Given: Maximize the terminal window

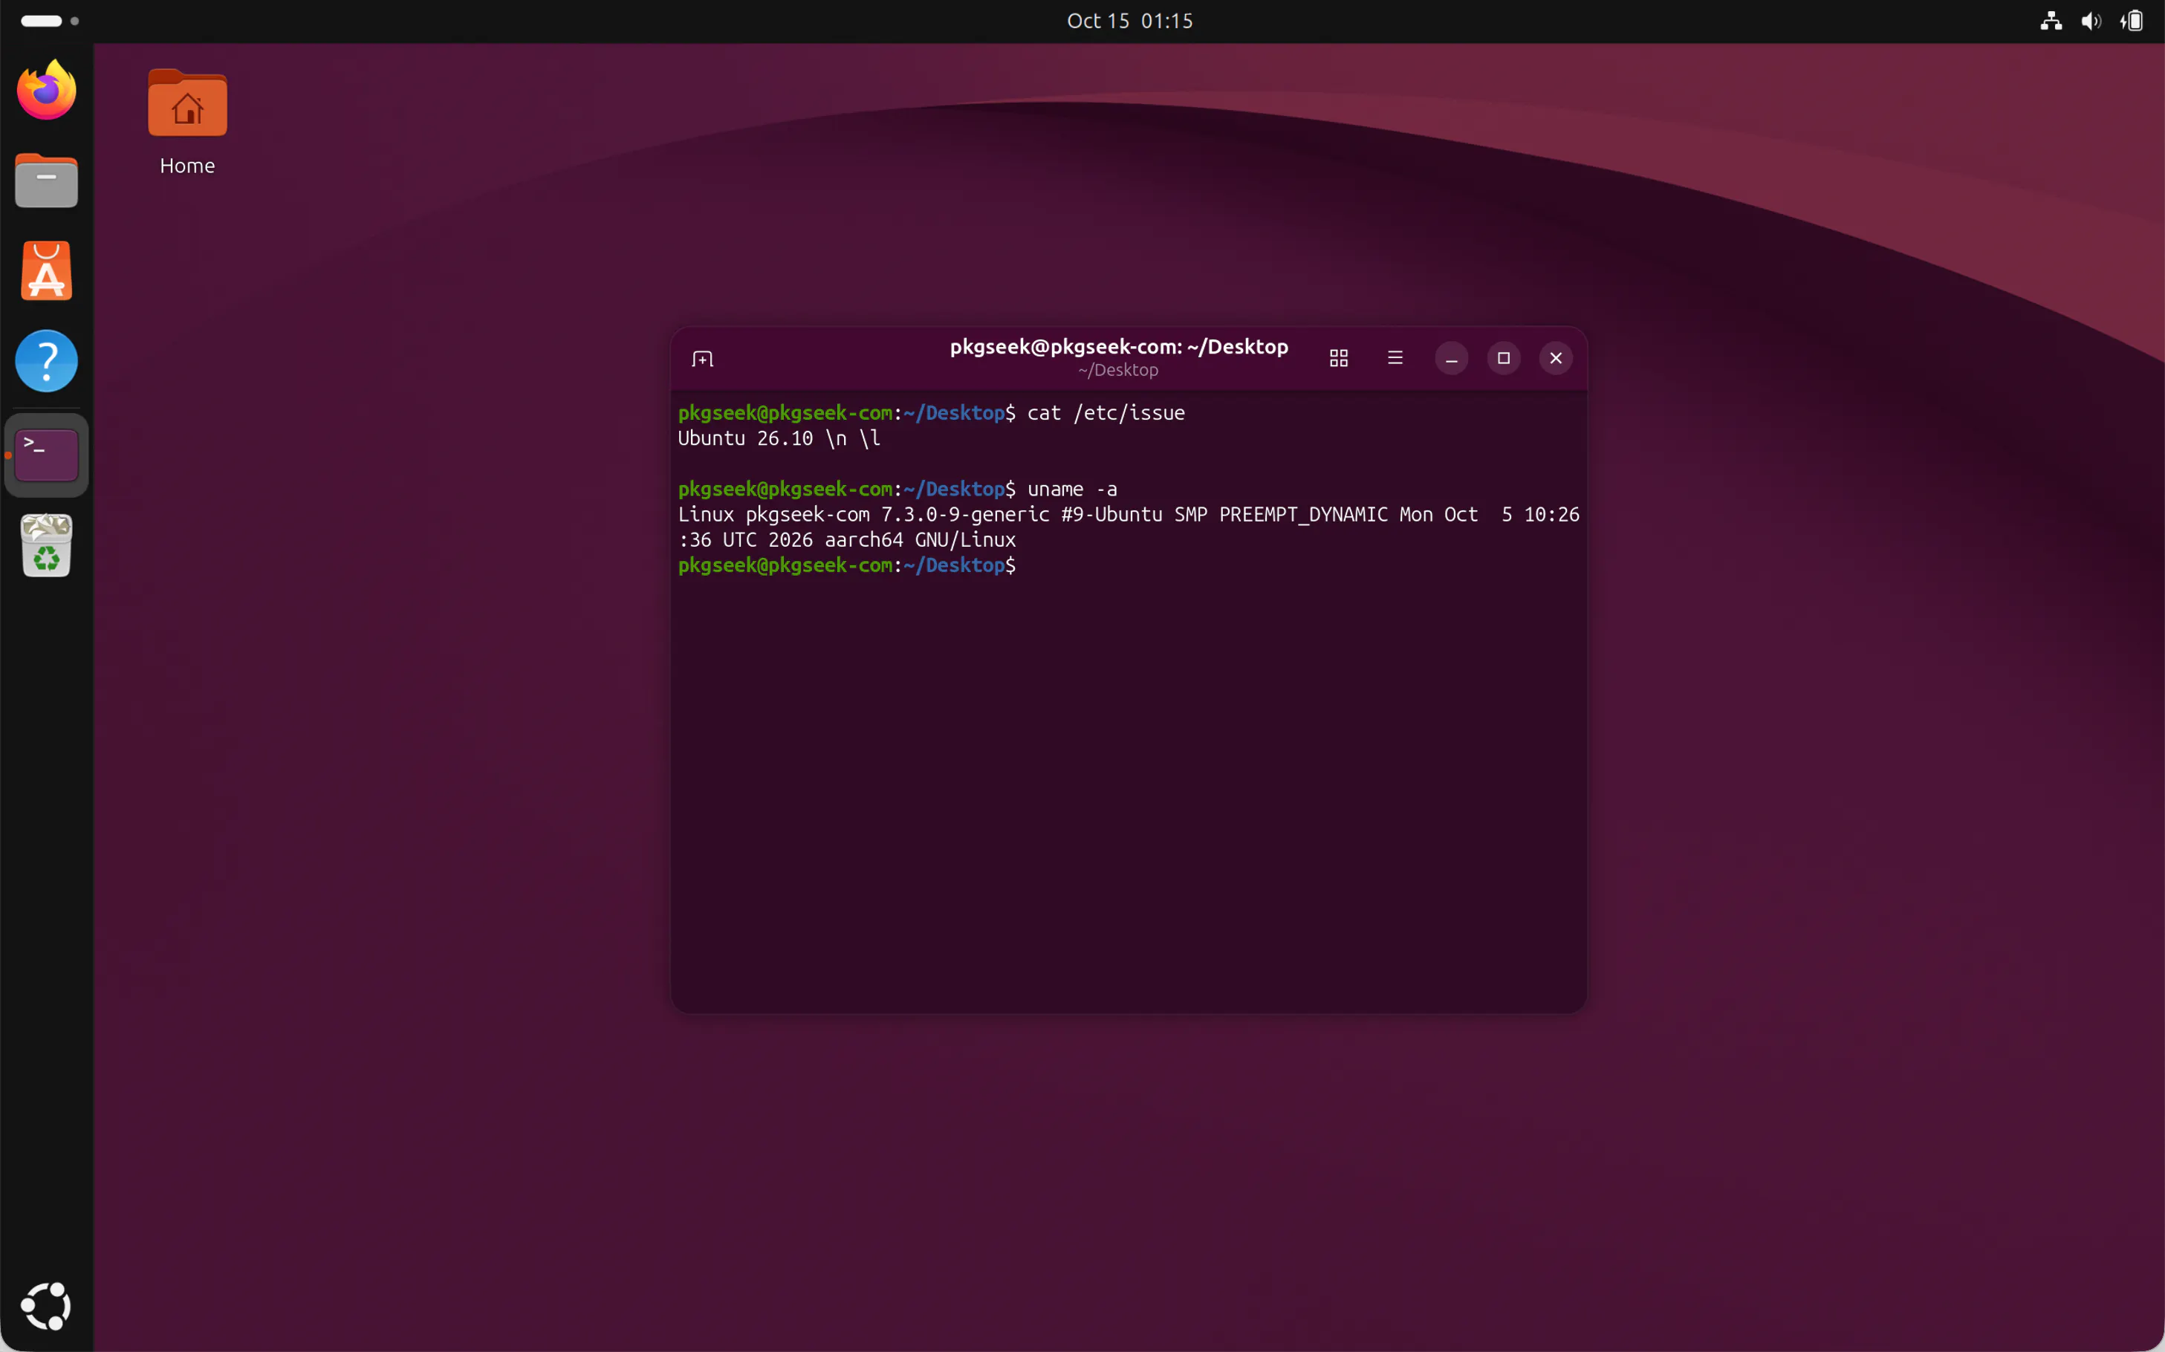Looking at the screenshot, I should [x=1503, y=359].
